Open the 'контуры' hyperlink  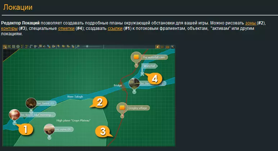(9, 28)
